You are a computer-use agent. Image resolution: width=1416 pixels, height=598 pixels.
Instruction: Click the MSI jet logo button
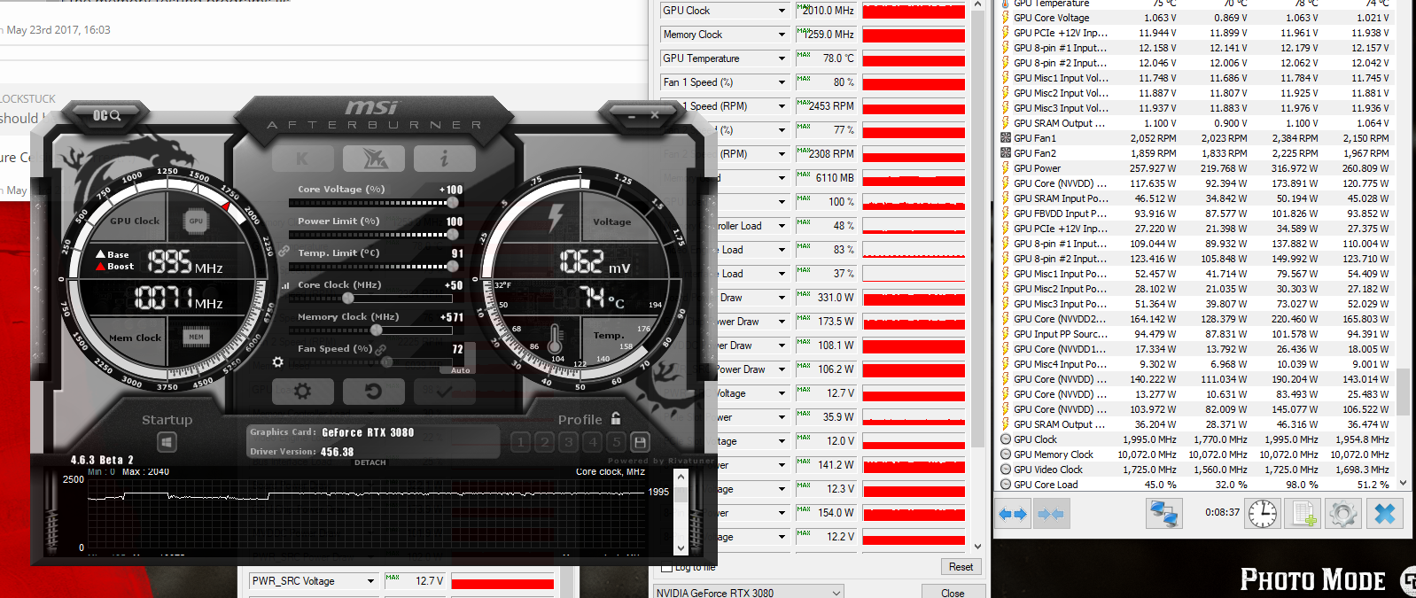(x=374, y=159)
